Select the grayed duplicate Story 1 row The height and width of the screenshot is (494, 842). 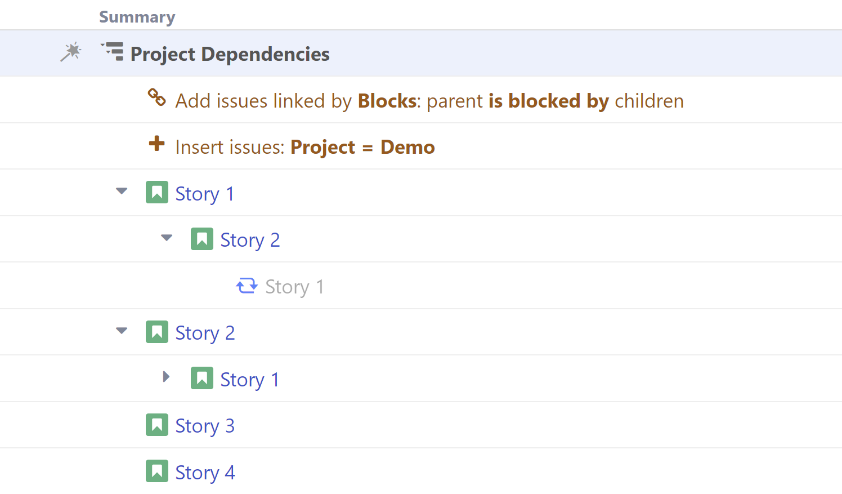coord(294,286)
